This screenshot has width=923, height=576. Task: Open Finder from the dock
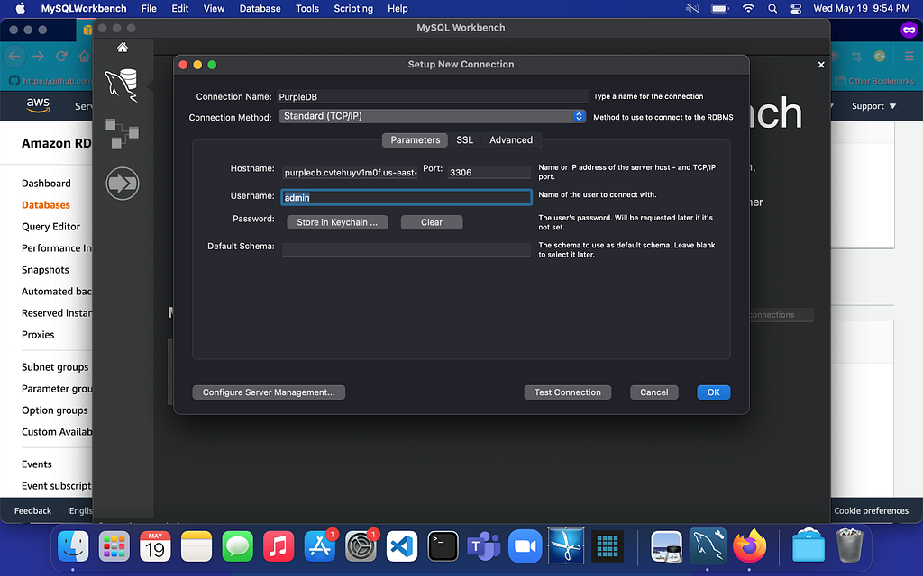[73, 546]
